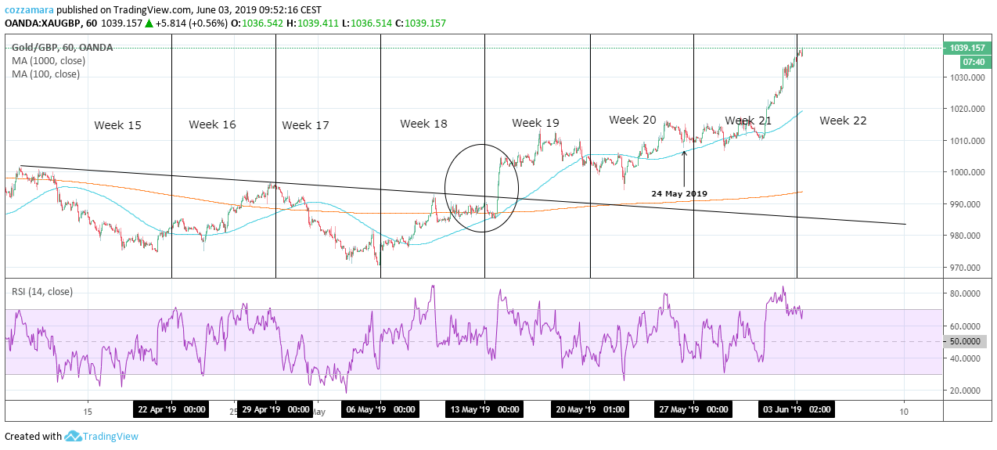Click the 1030.000 price axis value
This screenshot has height=450, width=997.
click(x=966, y=77)
